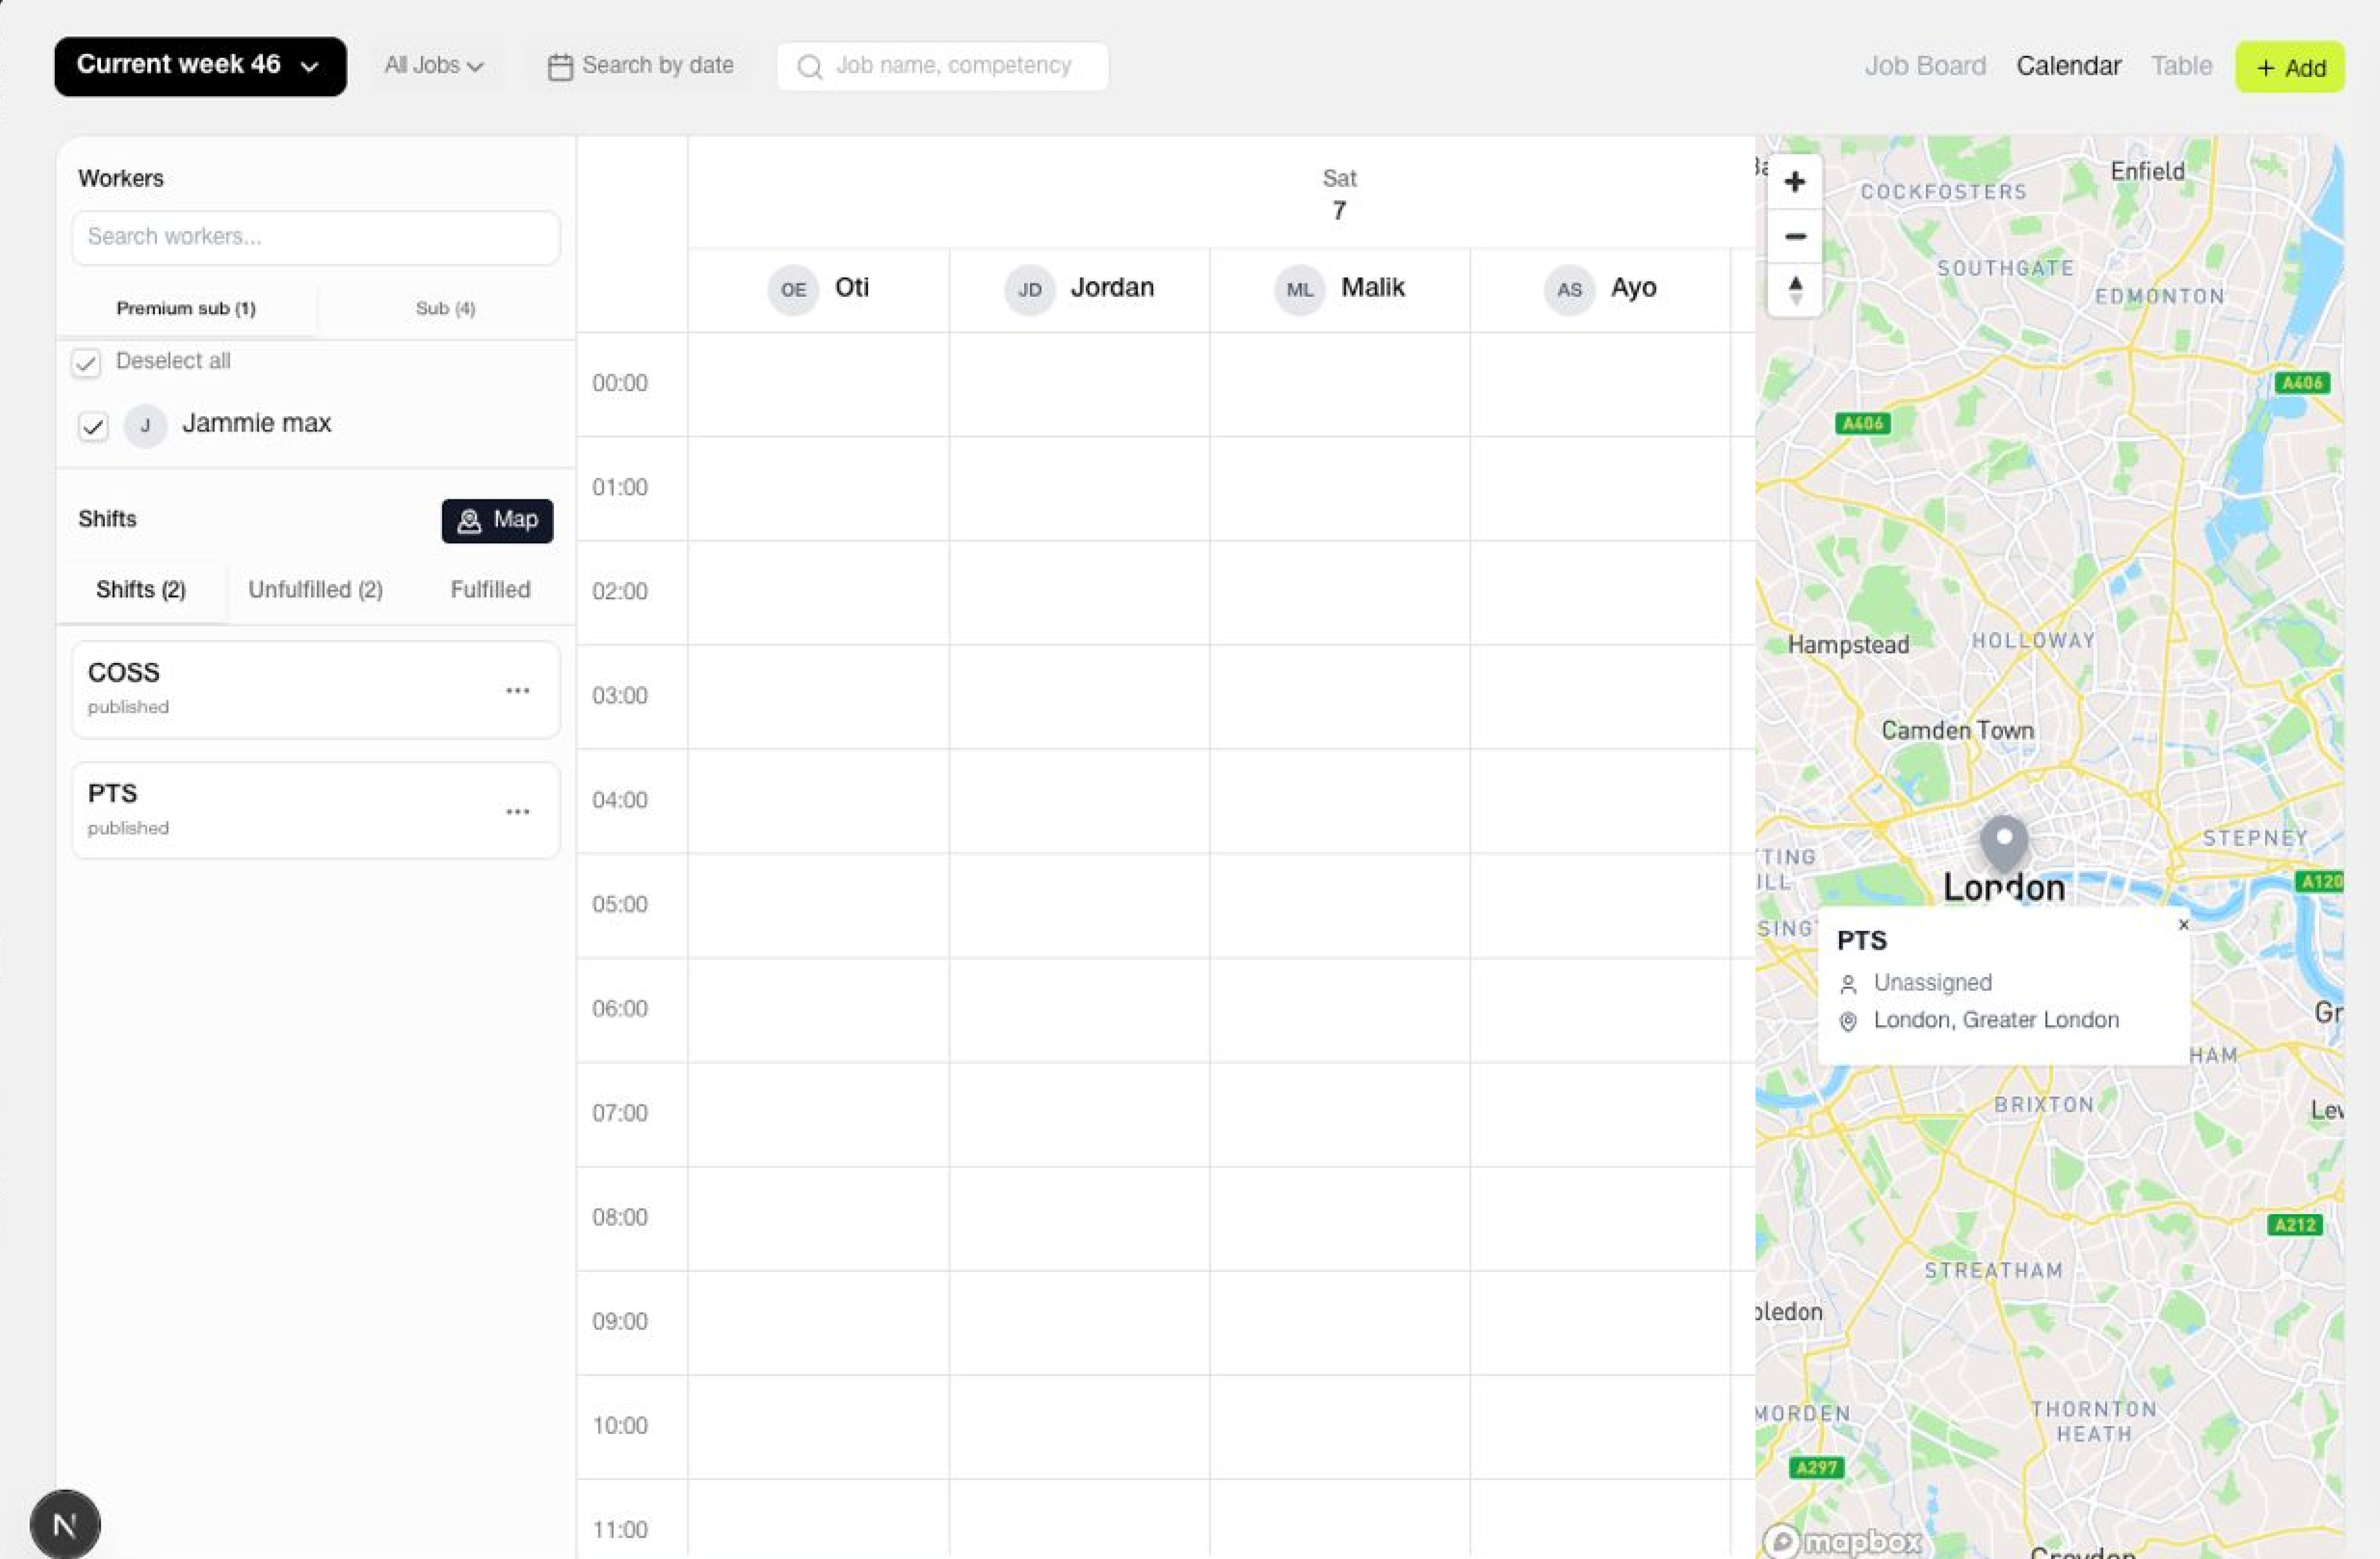This screenshot has width=2380, height=1559.
Task: Toggle the Map view button
Action: click(x=497, y=520)
